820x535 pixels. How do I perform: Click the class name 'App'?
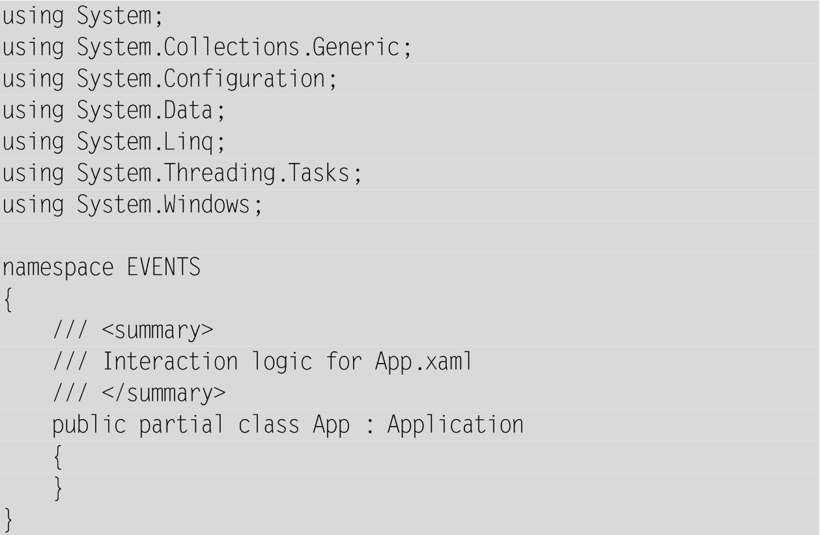(331, 425)
